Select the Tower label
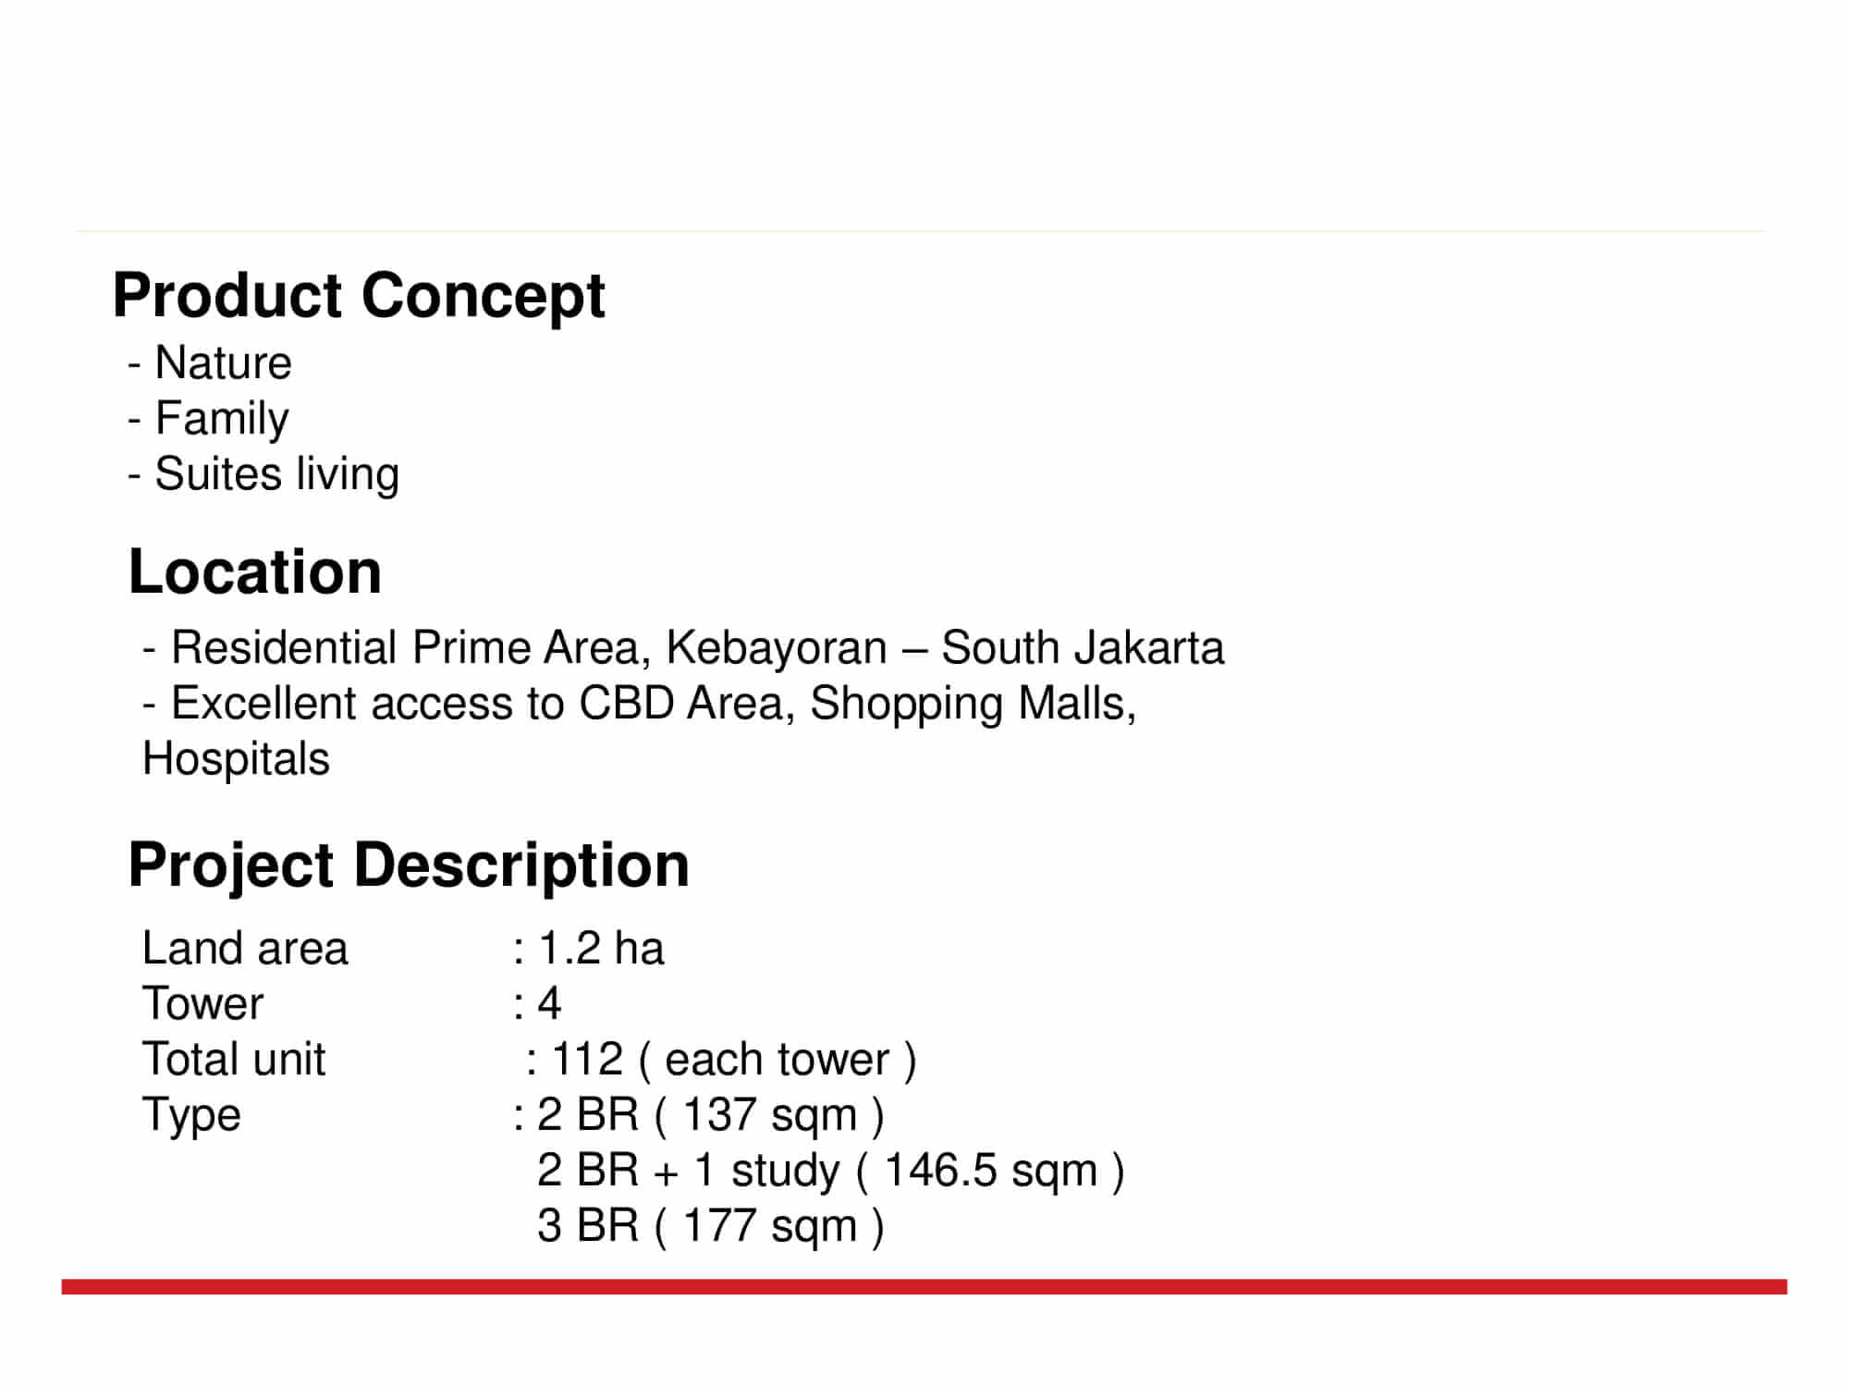Screen dimensions: 1849x1387 tap(202, 1003)
